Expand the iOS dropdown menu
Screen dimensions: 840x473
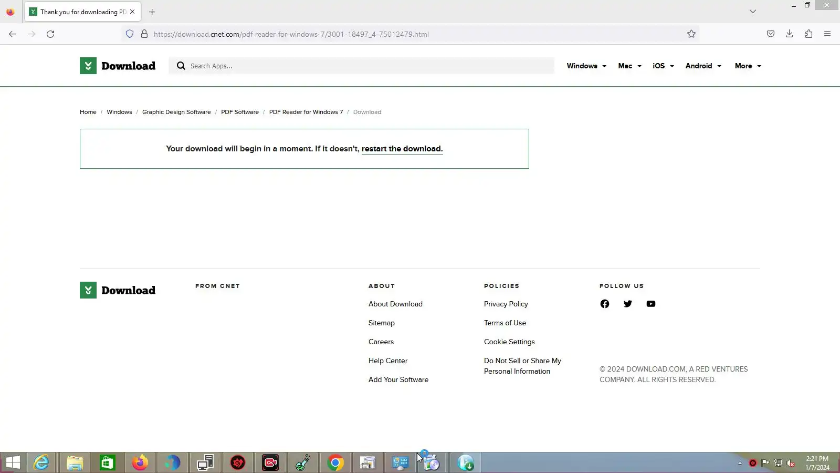coord(663,66)
